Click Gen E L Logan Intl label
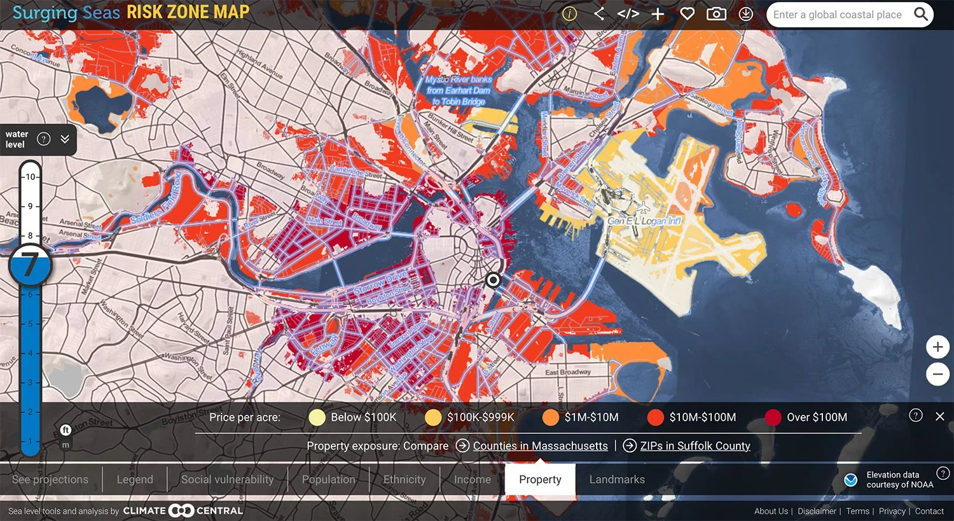 [644, 221]
